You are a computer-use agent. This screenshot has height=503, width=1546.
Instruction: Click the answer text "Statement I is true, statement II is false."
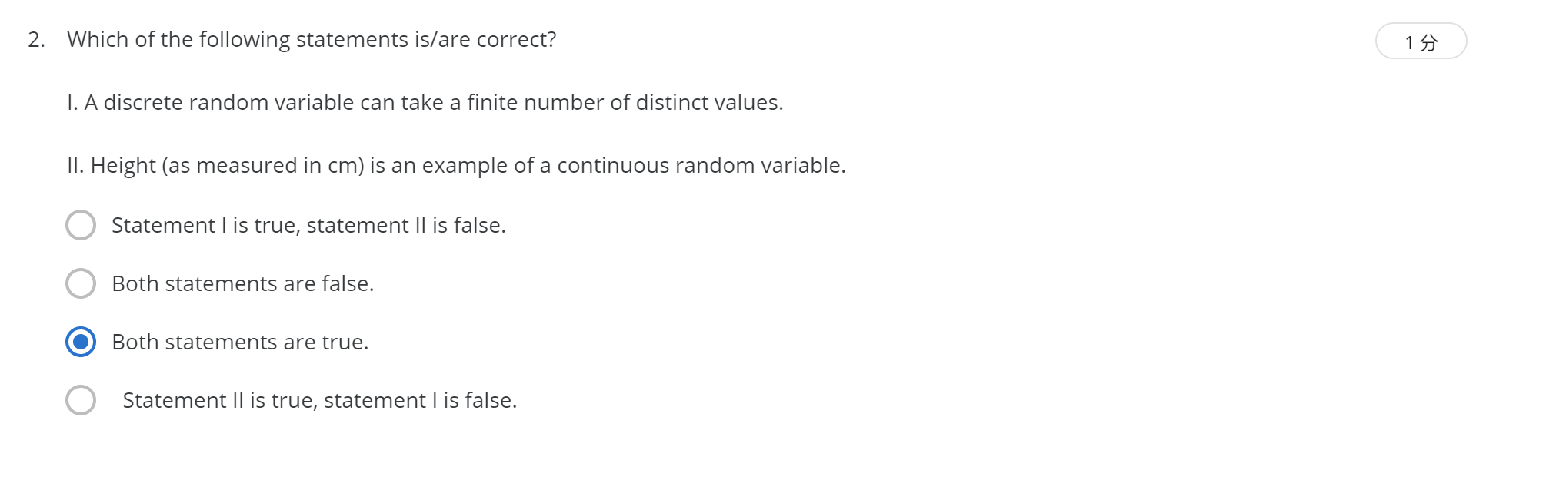point(308,225)
